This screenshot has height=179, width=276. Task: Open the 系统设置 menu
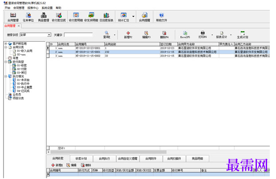tap(47, 8)
